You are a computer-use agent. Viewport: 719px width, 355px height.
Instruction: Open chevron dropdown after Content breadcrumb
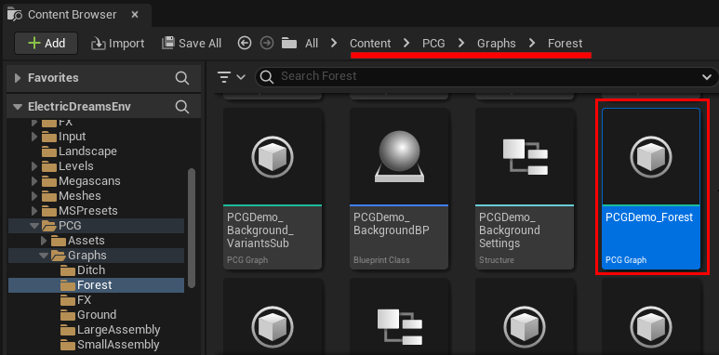coord(406,43)
